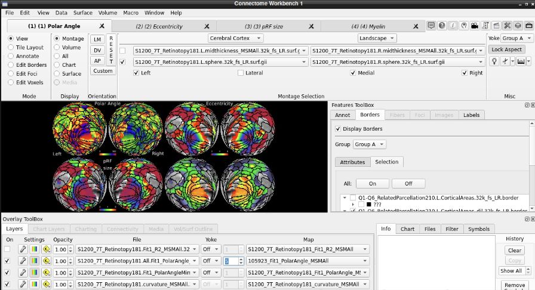Open wrench settings for Fit1_R2 layer
Screen dimensions: 535x290
[x=23, y=249]
